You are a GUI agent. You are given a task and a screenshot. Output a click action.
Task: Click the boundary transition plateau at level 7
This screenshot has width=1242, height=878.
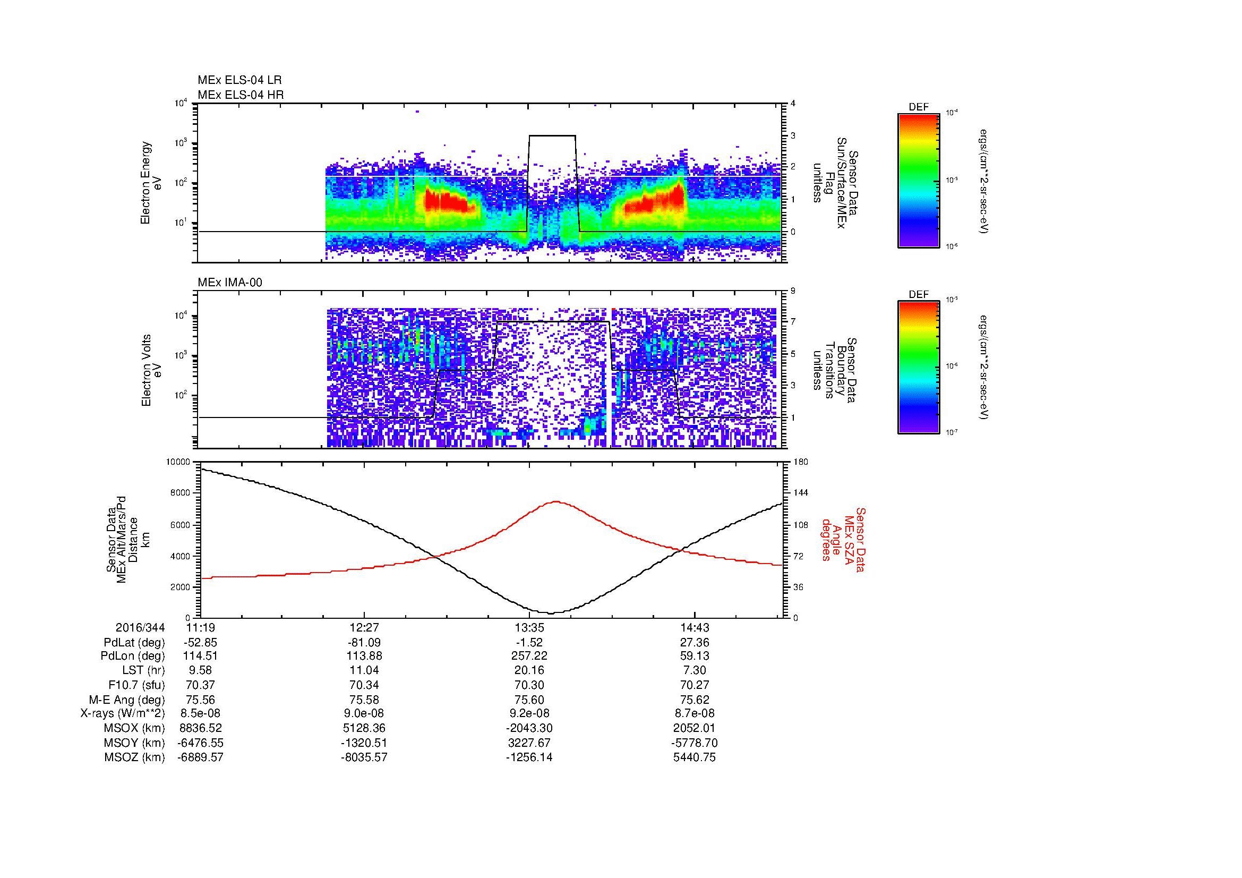553,322
